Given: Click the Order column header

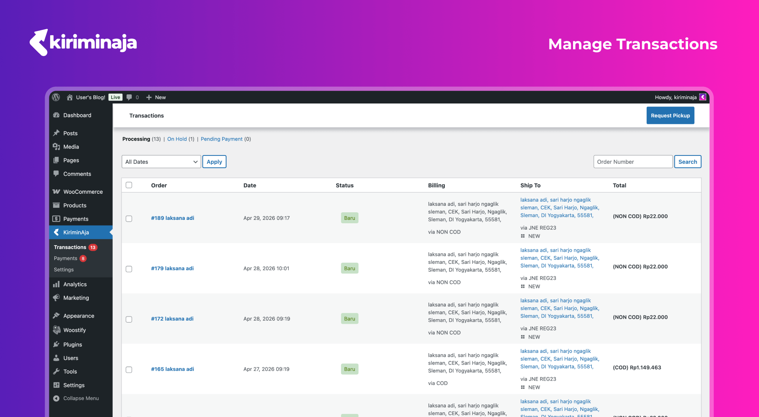Looking at the screenshot, I should click(159, 185).
